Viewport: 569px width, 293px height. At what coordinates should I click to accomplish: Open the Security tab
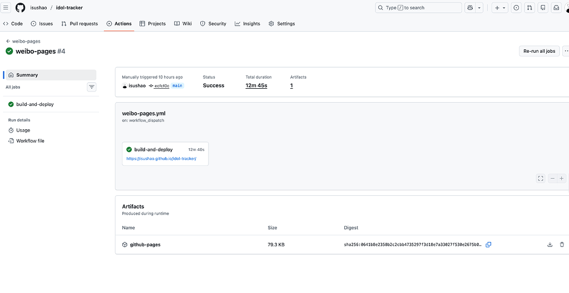click(213, 23)
